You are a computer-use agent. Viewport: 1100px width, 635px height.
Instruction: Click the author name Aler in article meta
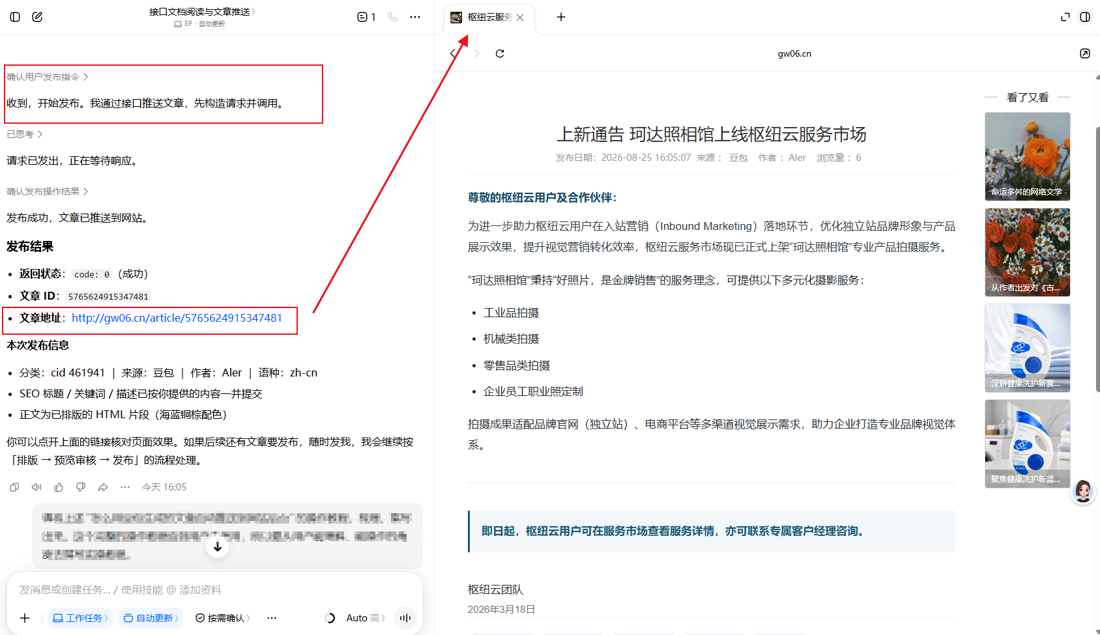pos(797,158)
